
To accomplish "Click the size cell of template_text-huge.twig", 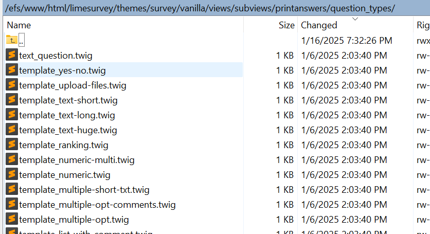I will 284,130.
